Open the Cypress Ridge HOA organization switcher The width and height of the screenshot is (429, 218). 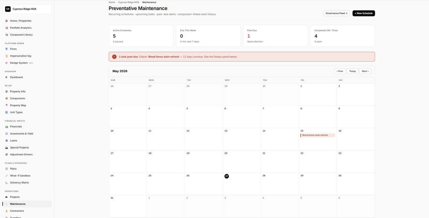pyautogui.click(x=27, y=9)
